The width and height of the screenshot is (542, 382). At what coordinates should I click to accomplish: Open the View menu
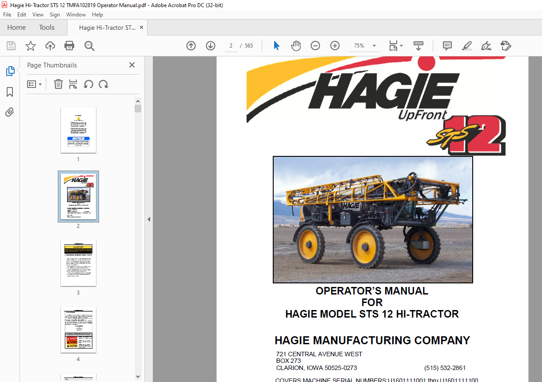pyautogui.click(x=38, y=15)
